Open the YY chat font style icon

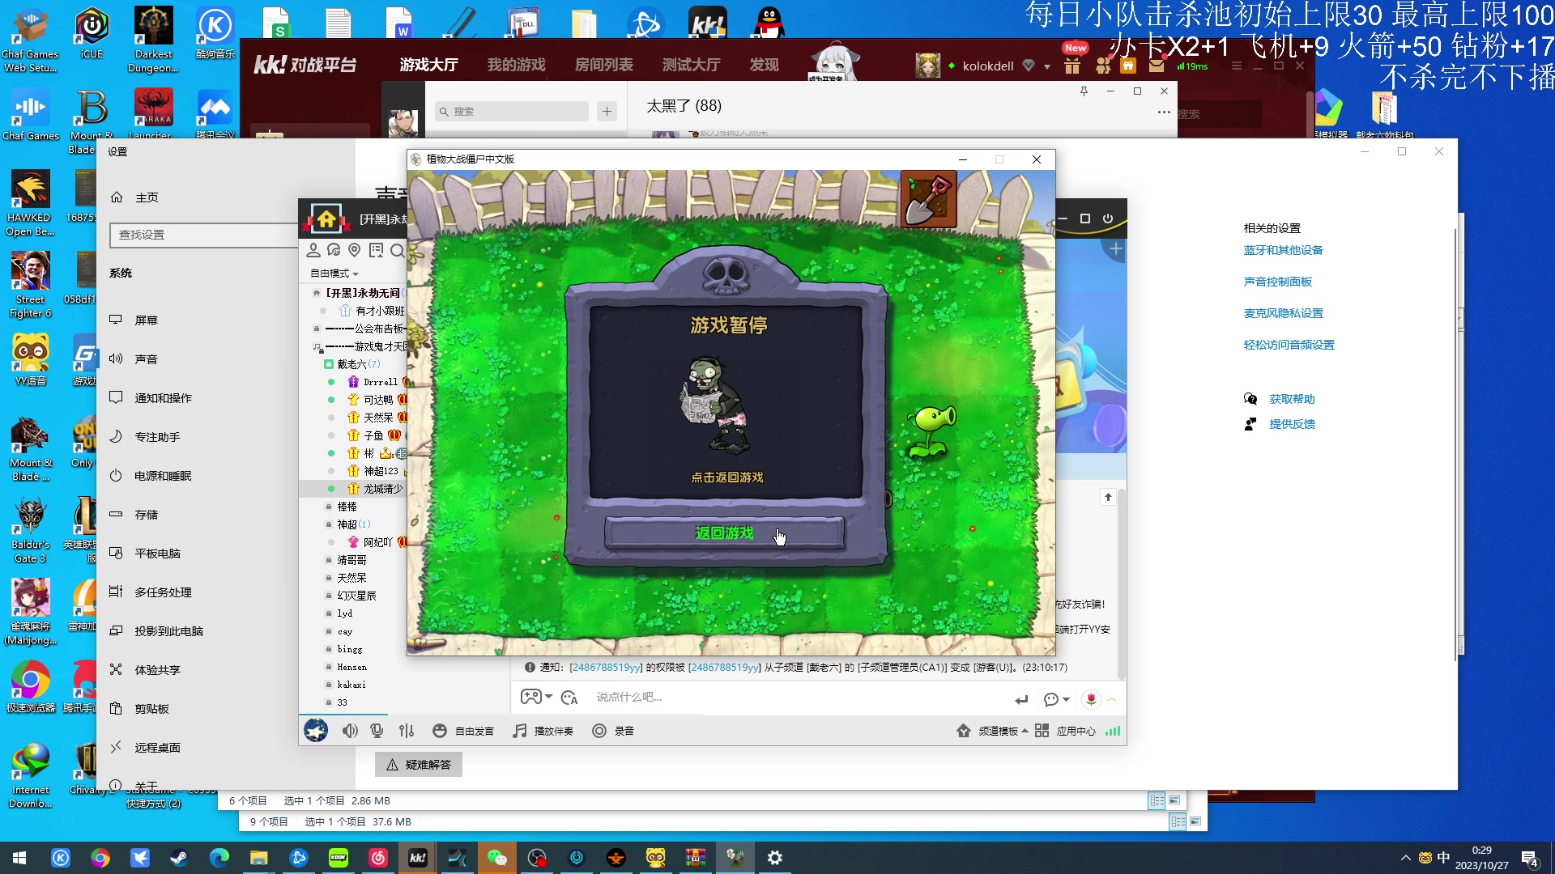pyautogui.click(x=569, y=698)
